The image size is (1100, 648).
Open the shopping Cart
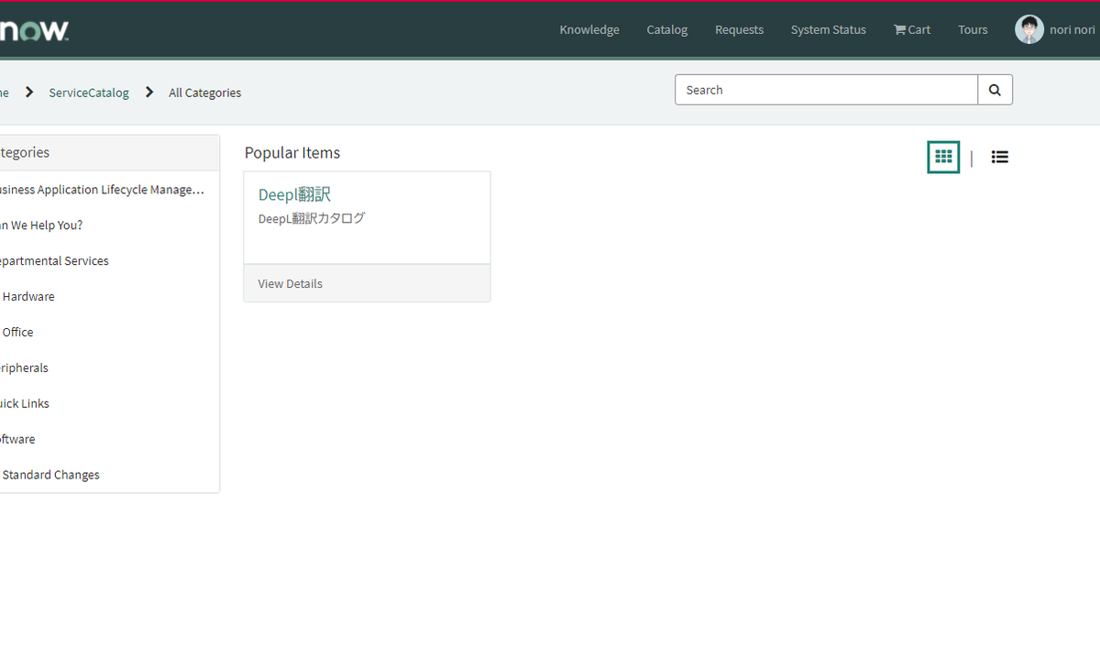912,29
